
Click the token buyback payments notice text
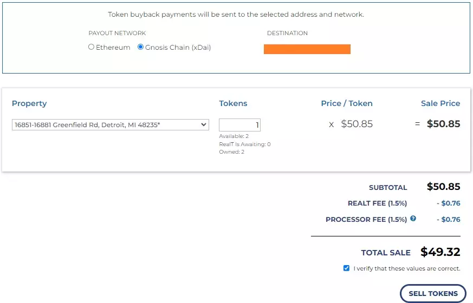click(236, 15)
